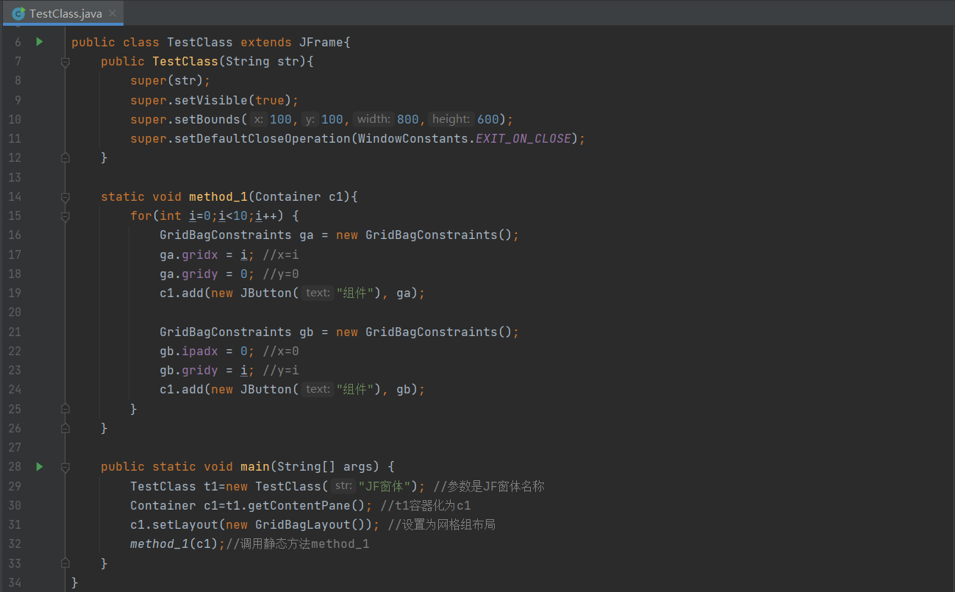This screenshot has width=955, height=592.
Task: Click the setBounds method call
Action: tap(207, 119)
